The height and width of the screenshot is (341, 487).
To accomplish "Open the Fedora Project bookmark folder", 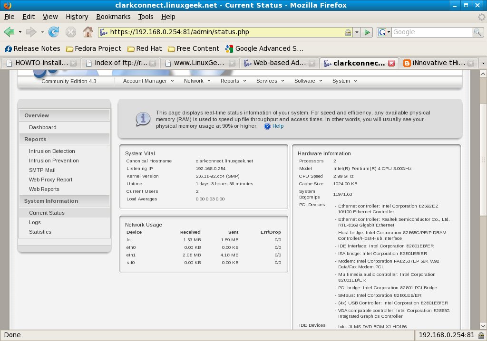I will (x=94, y=48).
